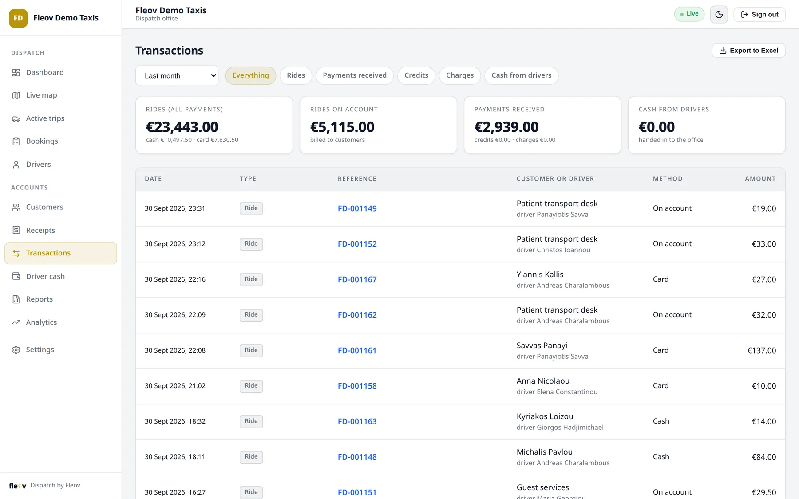Viewport: 799px width, 499px height.
Task: Open Bookings in the sidebar
Action: coord(61,141)
